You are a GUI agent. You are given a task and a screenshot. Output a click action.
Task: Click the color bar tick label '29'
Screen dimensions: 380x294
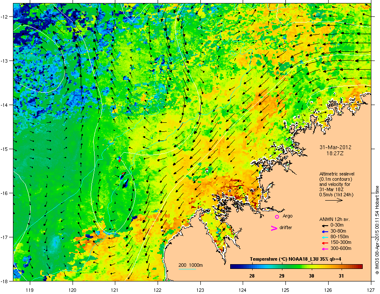(x=282, y=276)
